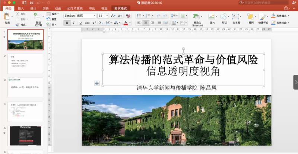This screenshot has height=154, width=298.
Task: Click the Format Painter (格式) brush icon
Action: coord(18,25)
